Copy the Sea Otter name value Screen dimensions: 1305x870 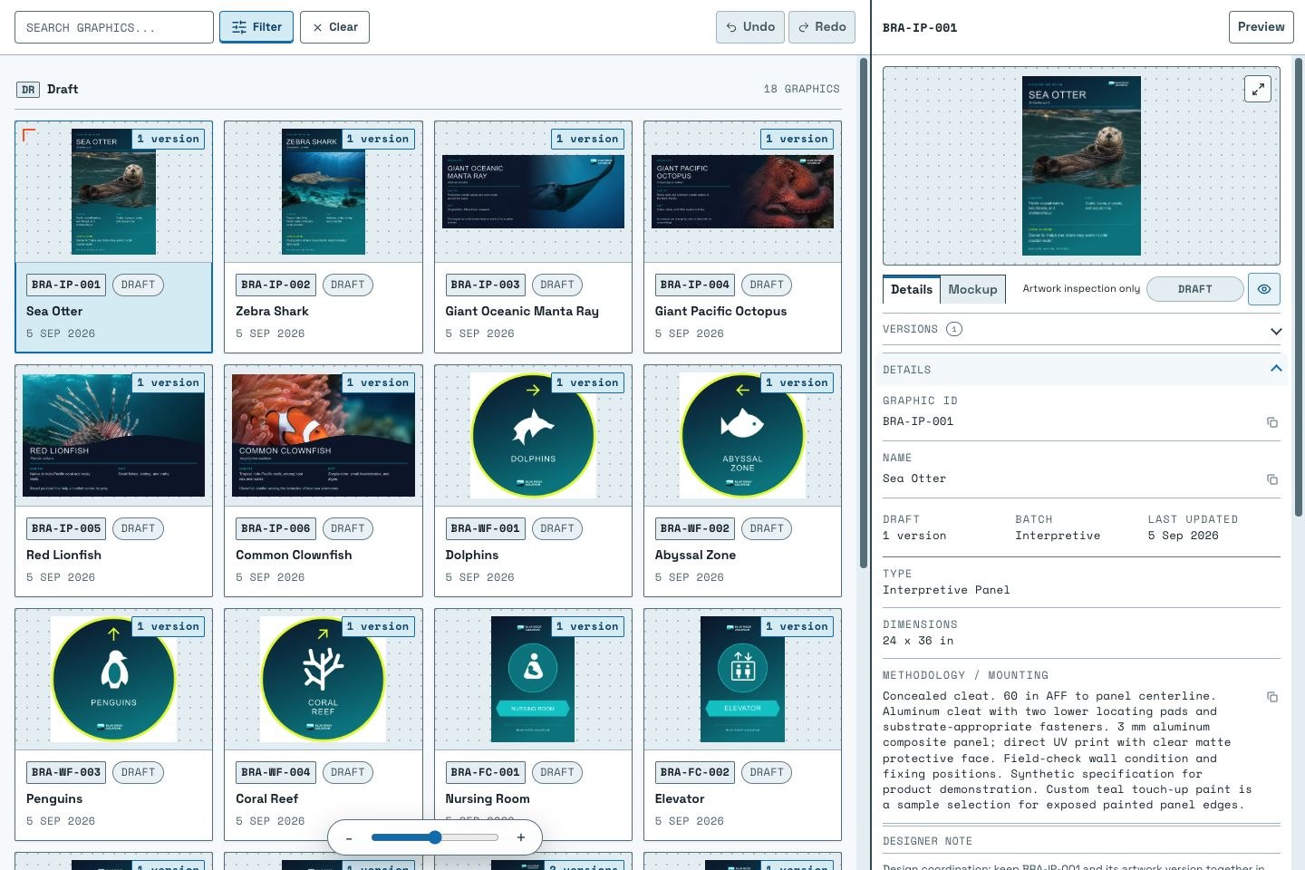1272,479
